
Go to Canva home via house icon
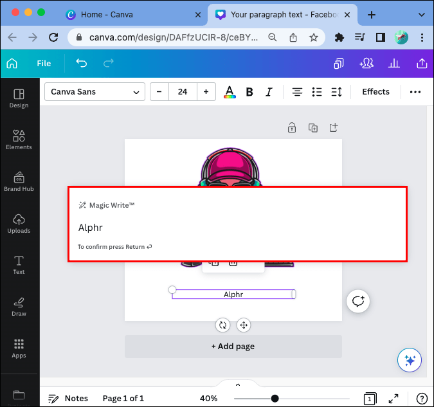click(x=12, y=64)
